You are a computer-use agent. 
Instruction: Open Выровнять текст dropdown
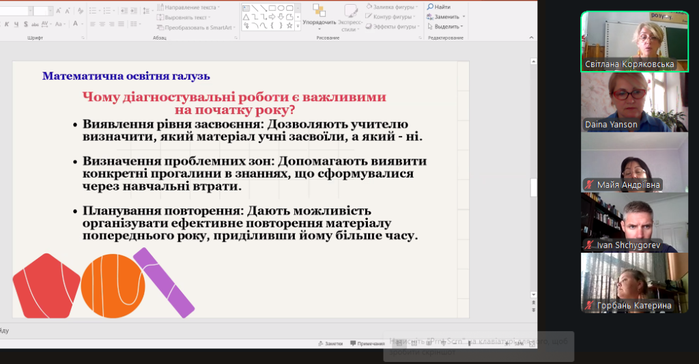pos(183,17)
